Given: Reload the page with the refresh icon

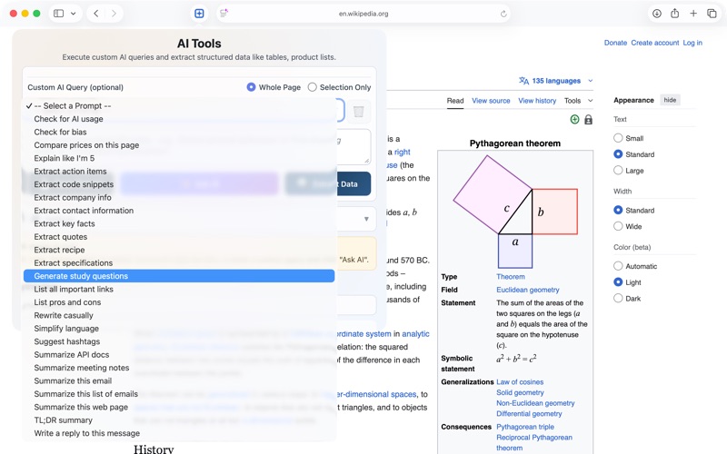Looking at the screenshot, I should [x=503, y=14].
